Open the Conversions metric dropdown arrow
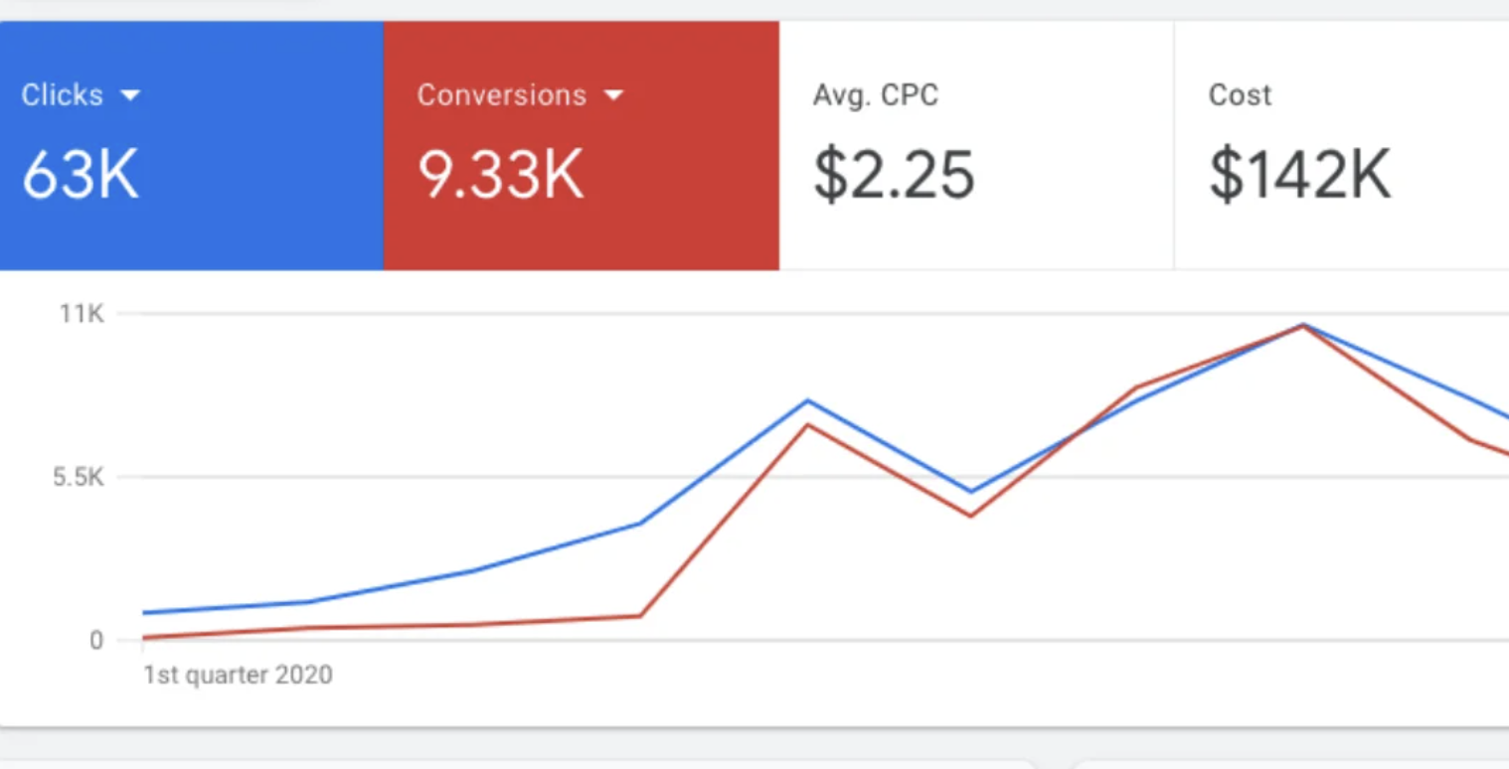 click(x=613, y=95)
